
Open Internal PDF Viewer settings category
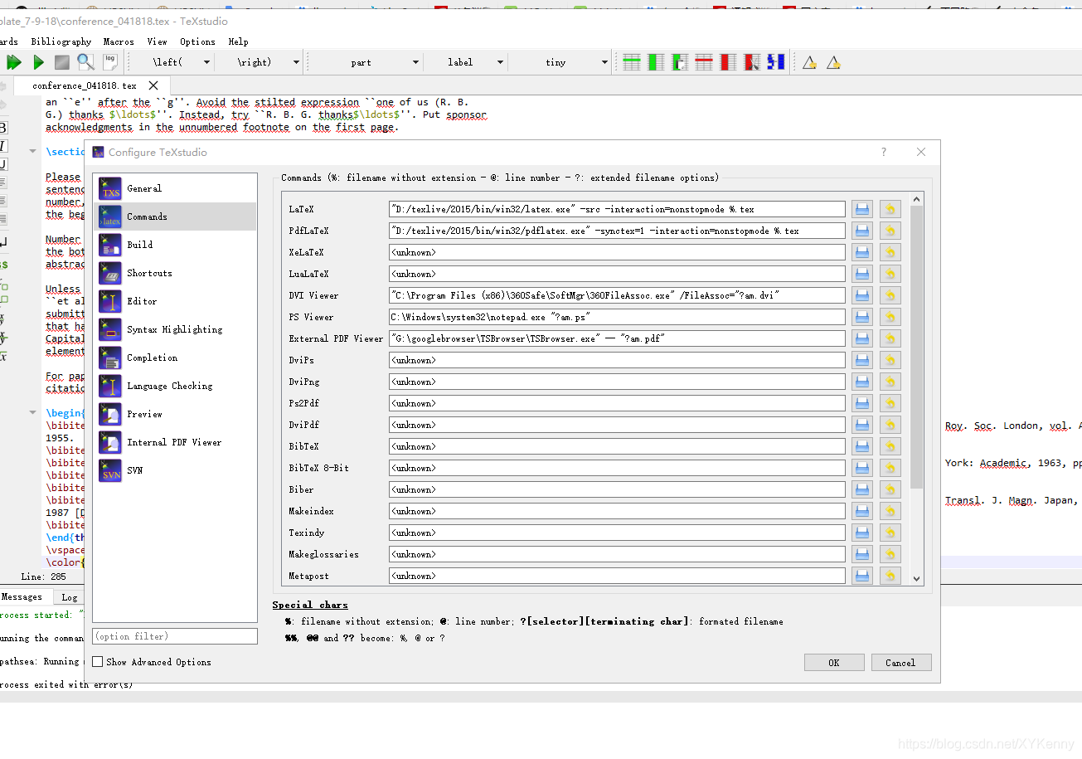(175, 442)
